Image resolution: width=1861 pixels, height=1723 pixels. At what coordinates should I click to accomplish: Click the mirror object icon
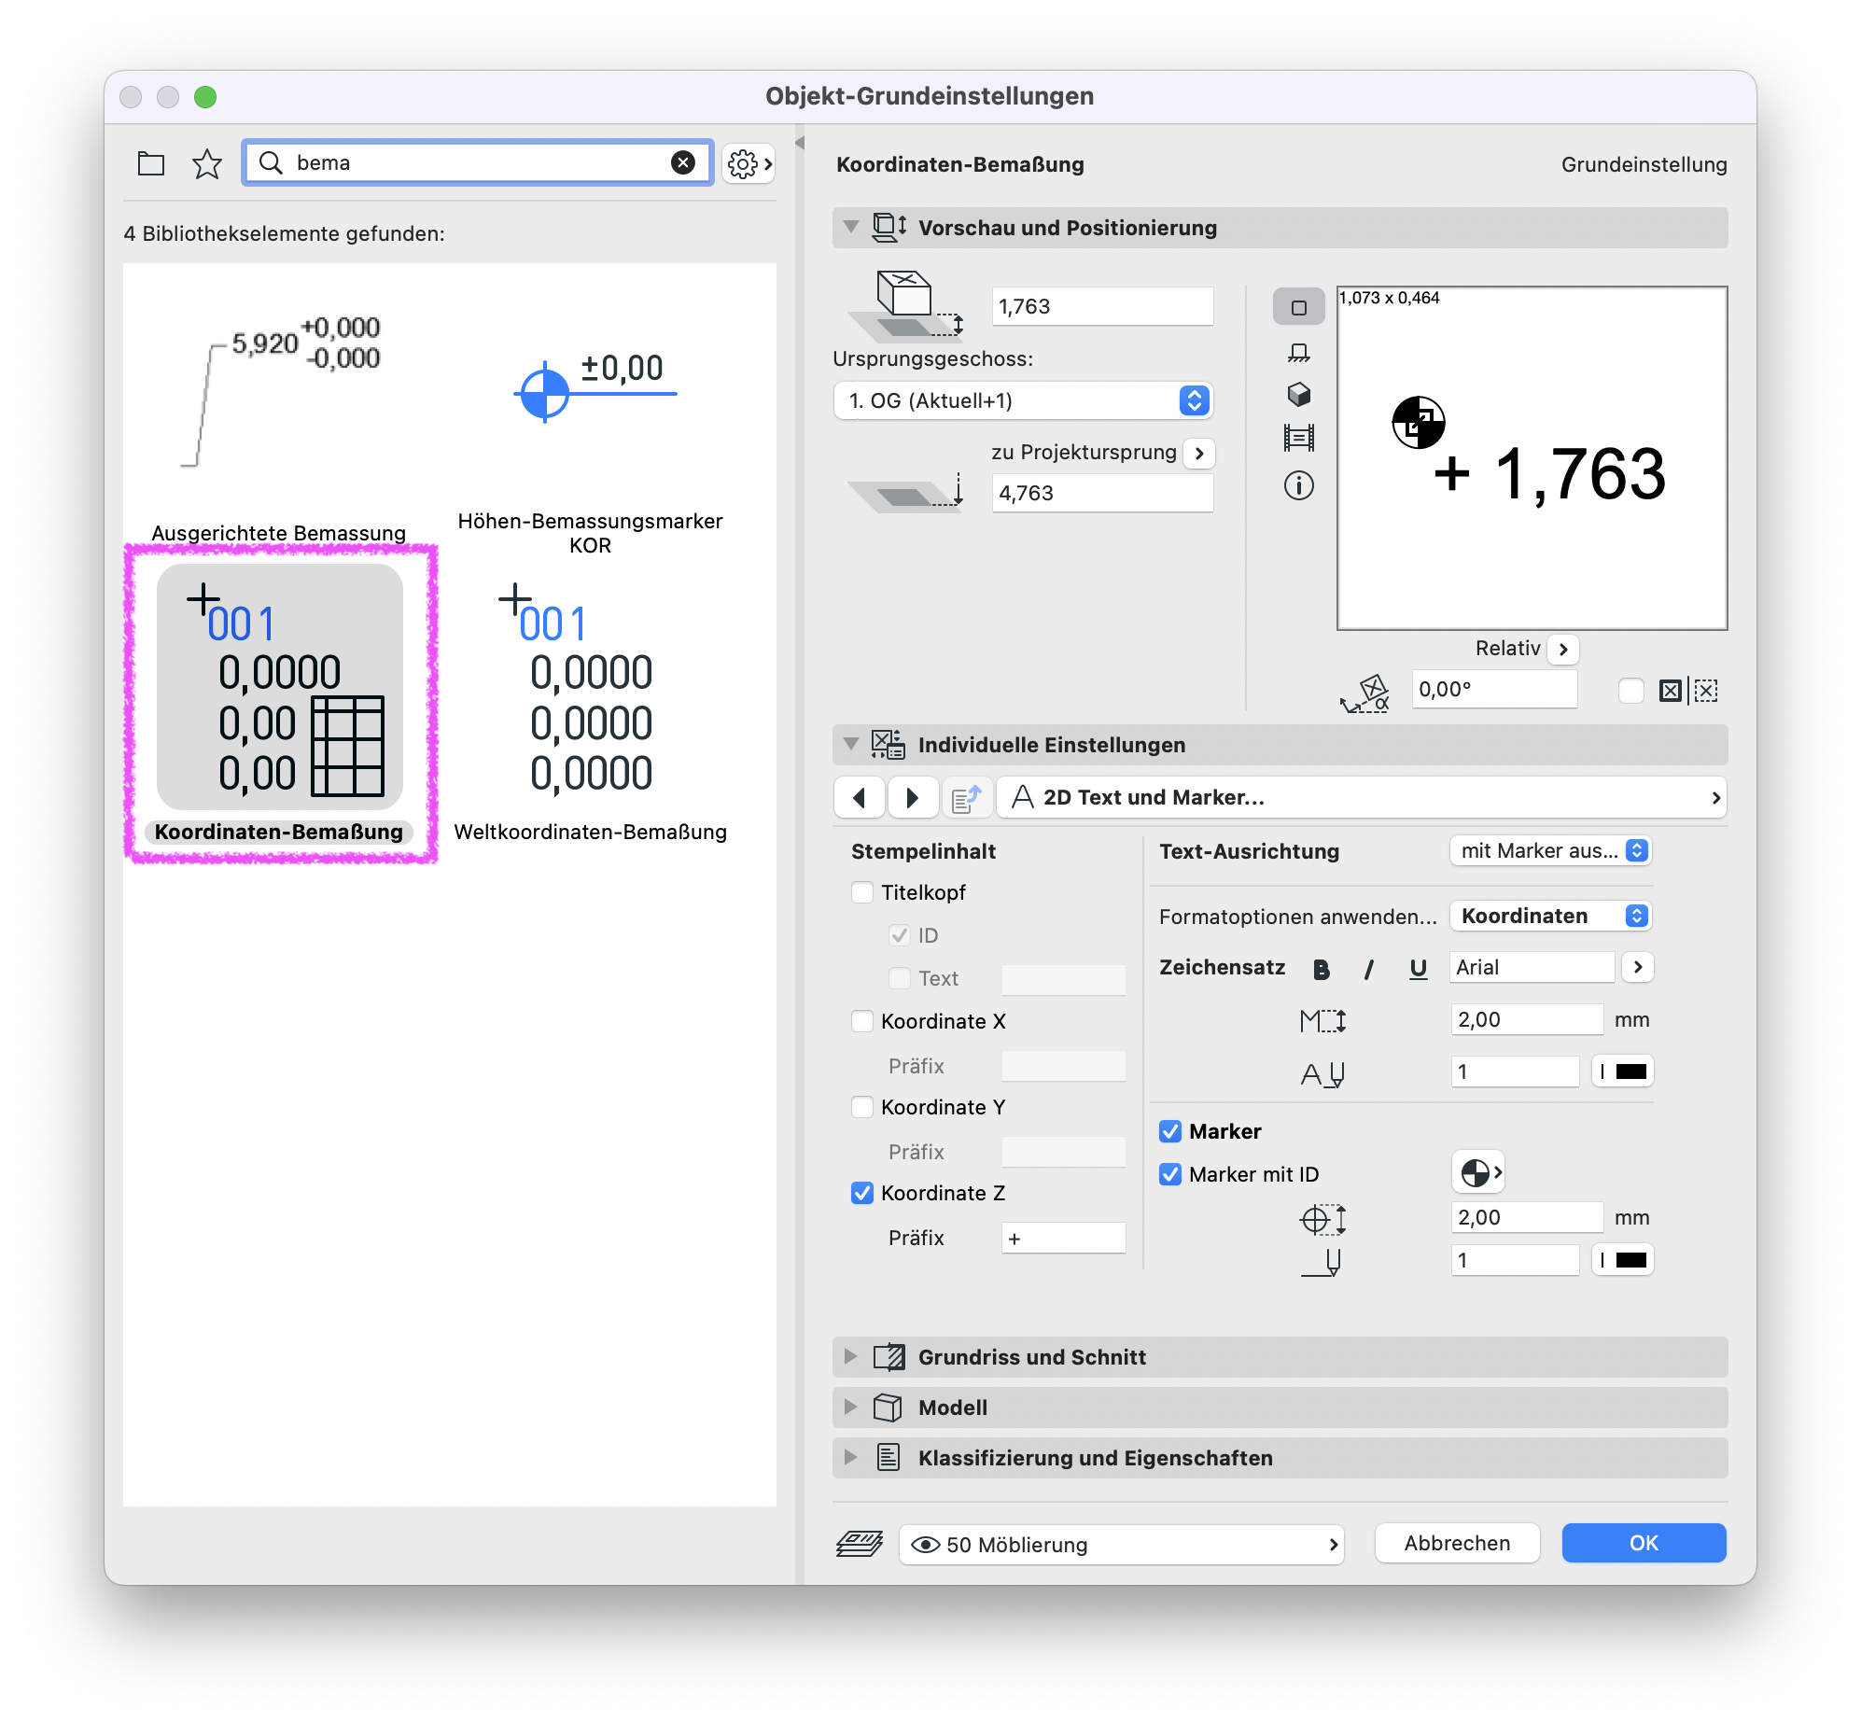tap(1670, 691)
